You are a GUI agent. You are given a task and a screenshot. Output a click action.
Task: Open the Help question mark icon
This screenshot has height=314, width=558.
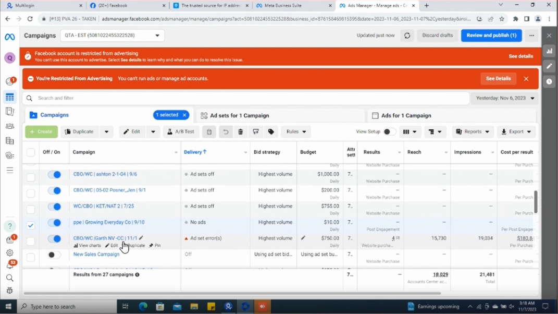9,226
